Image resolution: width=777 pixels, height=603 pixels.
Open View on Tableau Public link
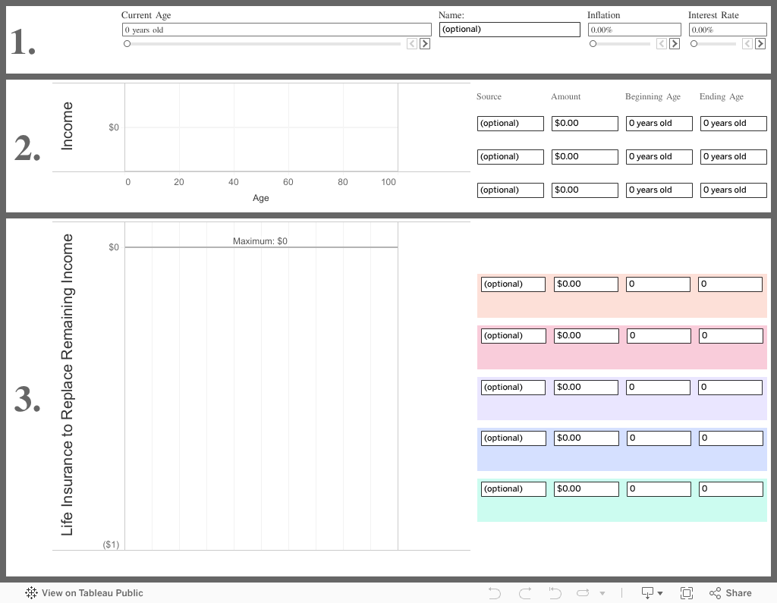coord(84,593)
